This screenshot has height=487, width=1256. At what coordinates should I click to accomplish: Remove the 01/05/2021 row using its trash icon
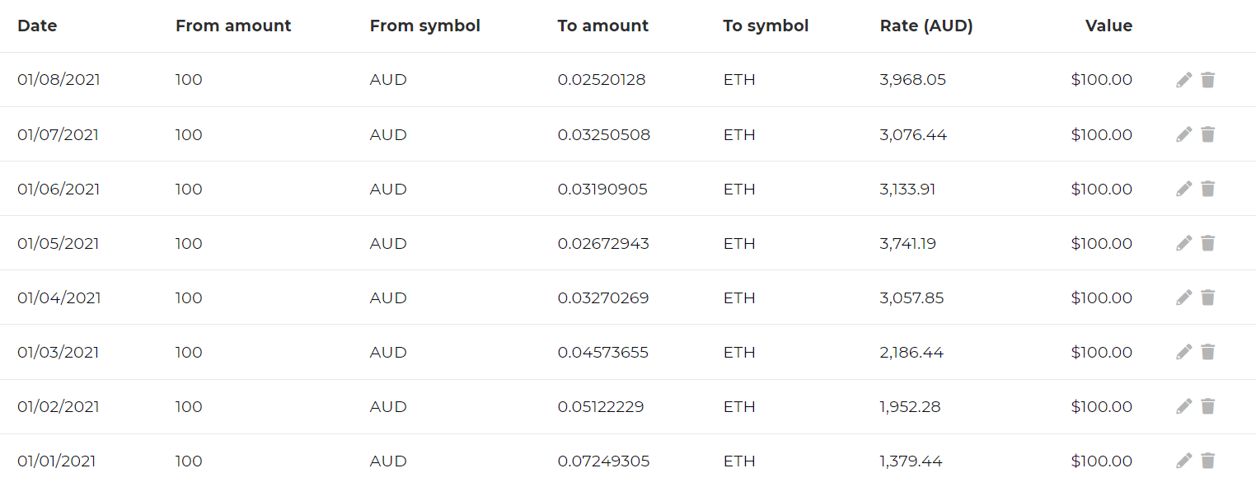[x=1207, y=243]
